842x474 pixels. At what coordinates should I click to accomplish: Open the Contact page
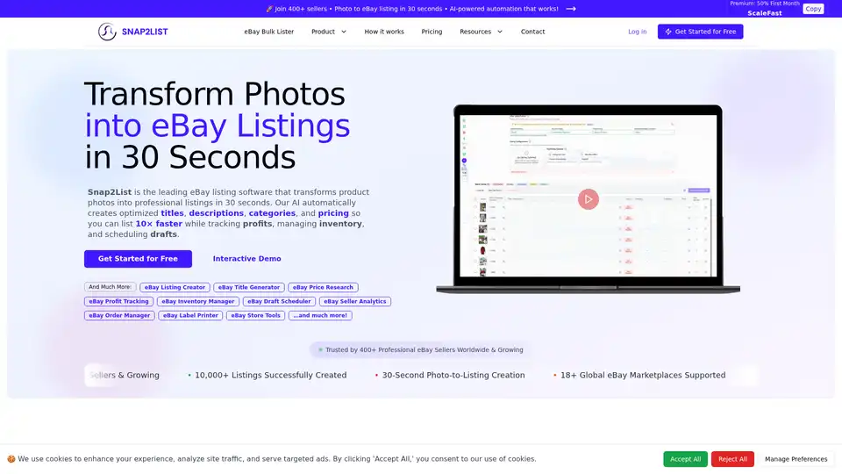coord(532,32)
